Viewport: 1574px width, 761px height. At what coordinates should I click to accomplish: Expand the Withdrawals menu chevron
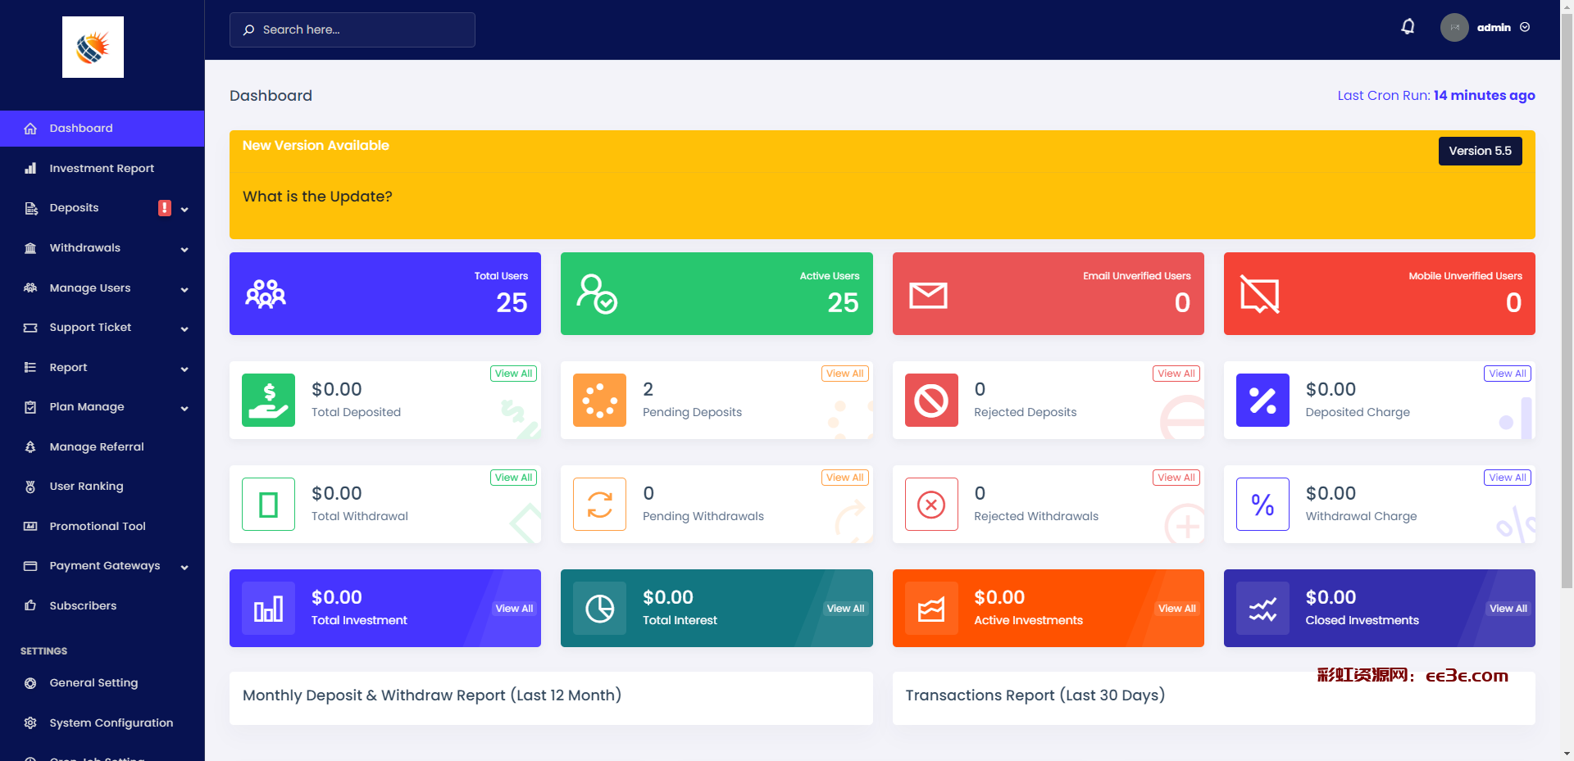[x=184, y=250]
